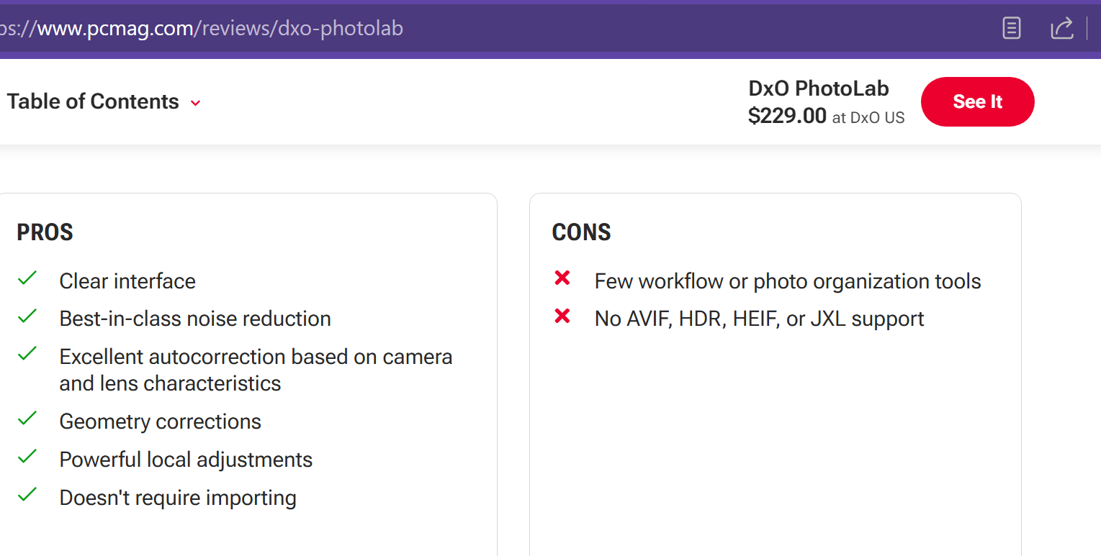Image resolution: width=1101 pixels, height=556 pixels.
Task: Click the red X beside No AVIF support
Action: pos(562,316)
